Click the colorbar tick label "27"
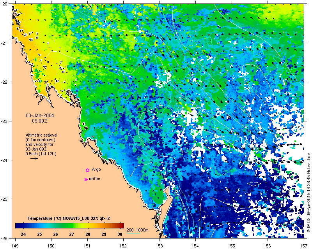The width and height of the screenshot is (312, 249). 72,234
